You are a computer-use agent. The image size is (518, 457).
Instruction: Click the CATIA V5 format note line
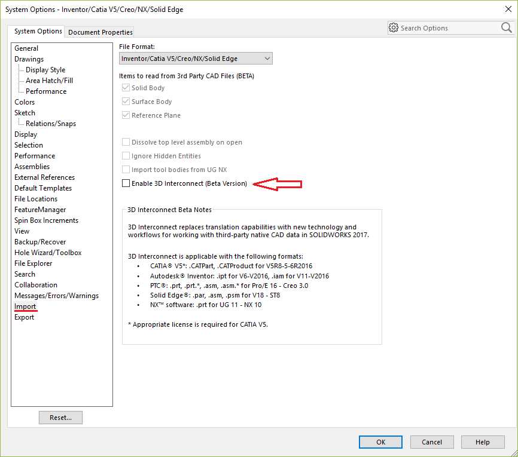(x=231, y=266)
